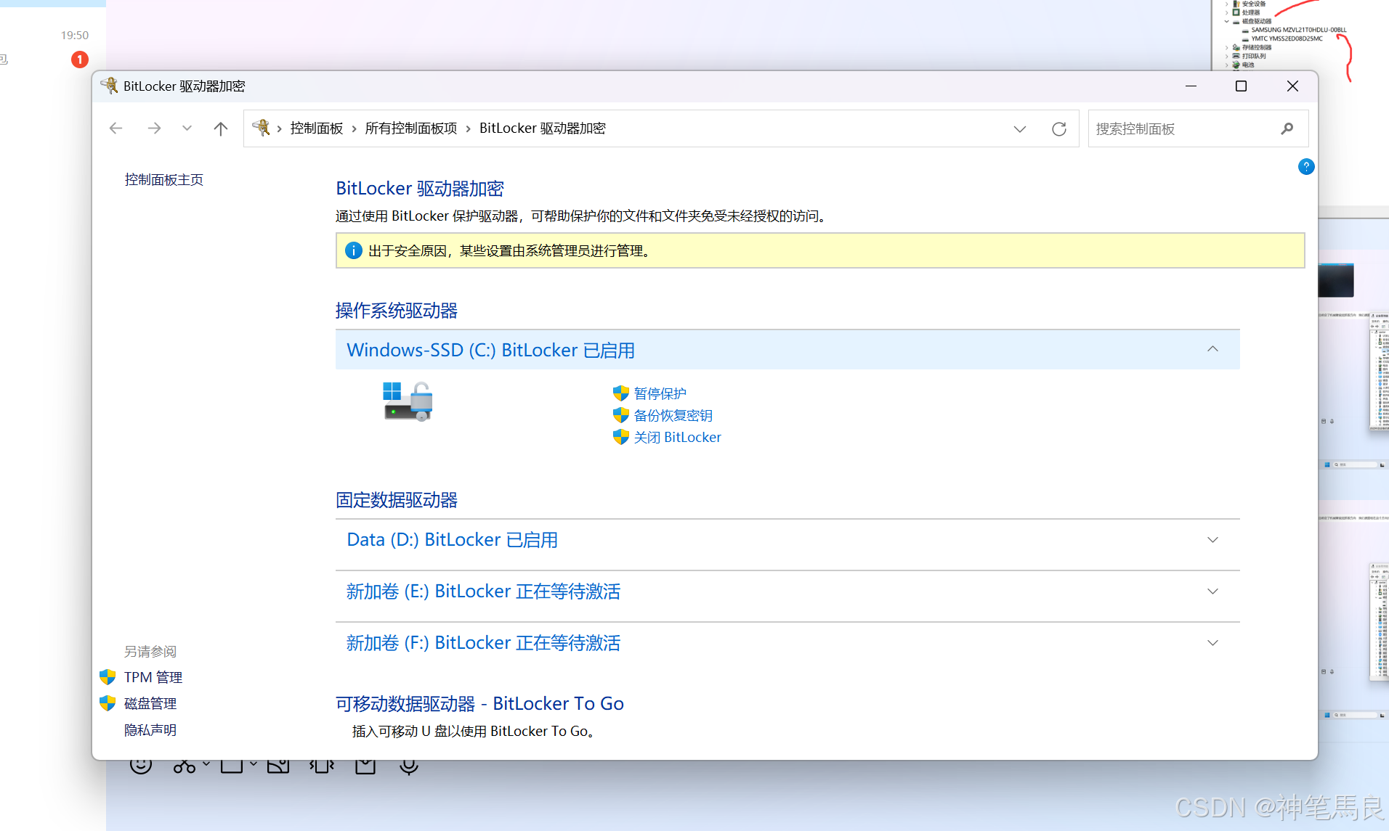Click 电池 item in Device Manager
Viewport: 1389px width, 831px height.
pos(1248,65)
